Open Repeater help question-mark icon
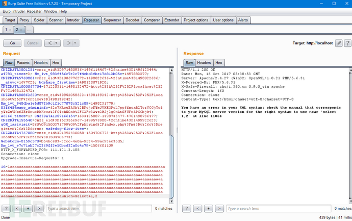 point(347,43)
